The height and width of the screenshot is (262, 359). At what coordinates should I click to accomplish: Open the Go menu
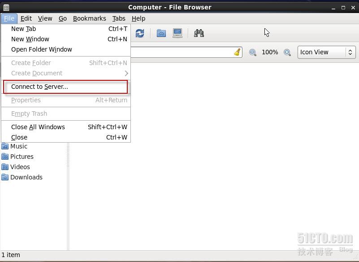pos(62,18)
